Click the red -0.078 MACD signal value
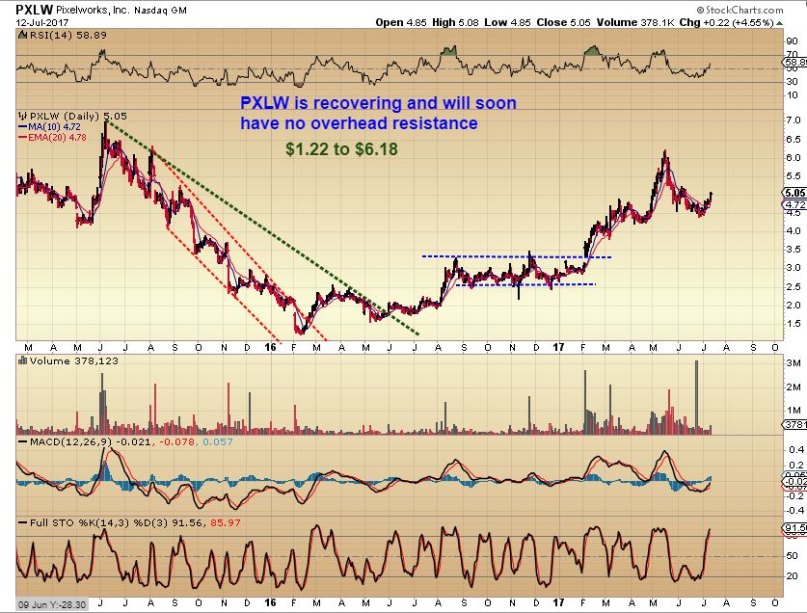 coord(177,441)
